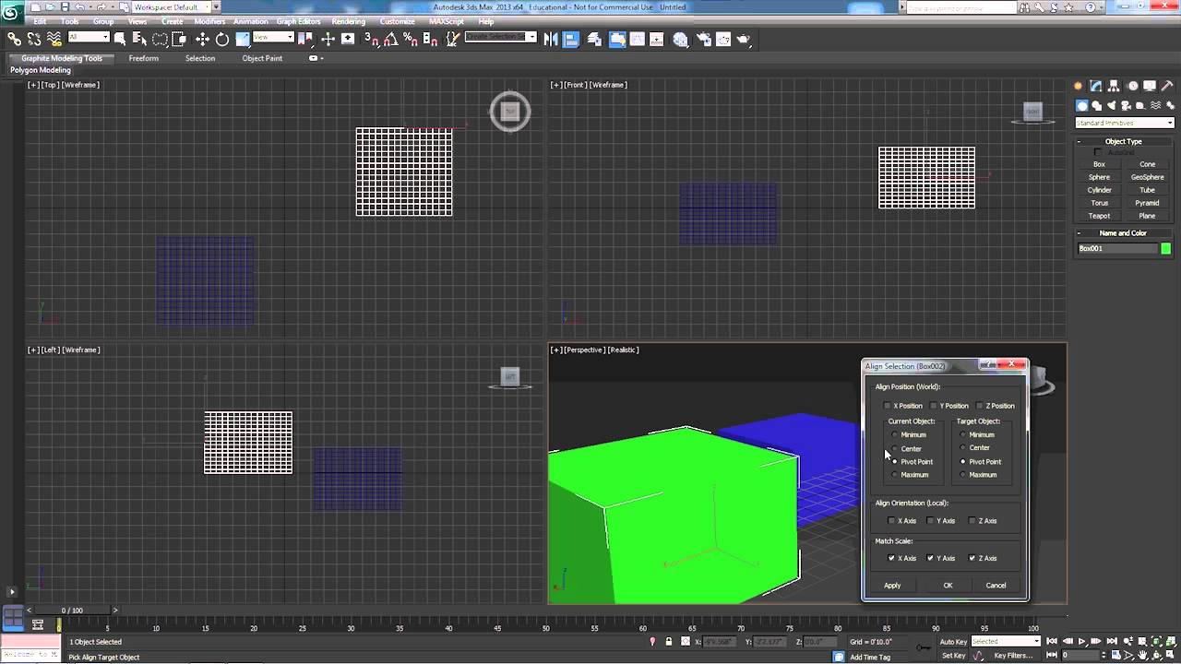Click the Play Animation button

click(1081, 641)
